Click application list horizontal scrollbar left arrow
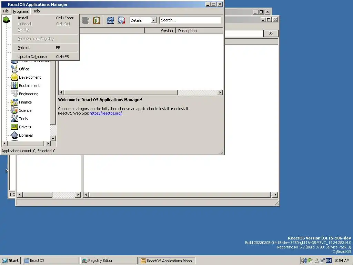This screenshot has width=353, height=265. pyautogui.click(x=61, y=92)
